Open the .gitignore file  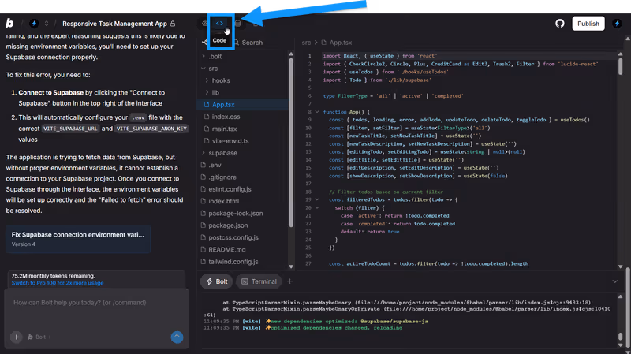(x=222, y=177)
